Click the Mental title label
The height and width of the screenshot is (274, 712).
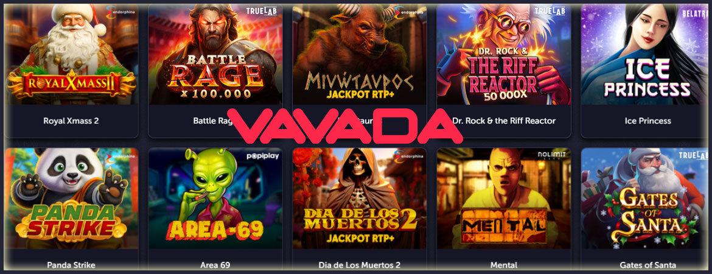point(504,265)
